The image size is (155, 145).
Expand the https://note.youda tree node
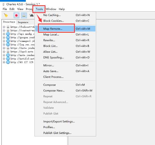coord(4,48)
